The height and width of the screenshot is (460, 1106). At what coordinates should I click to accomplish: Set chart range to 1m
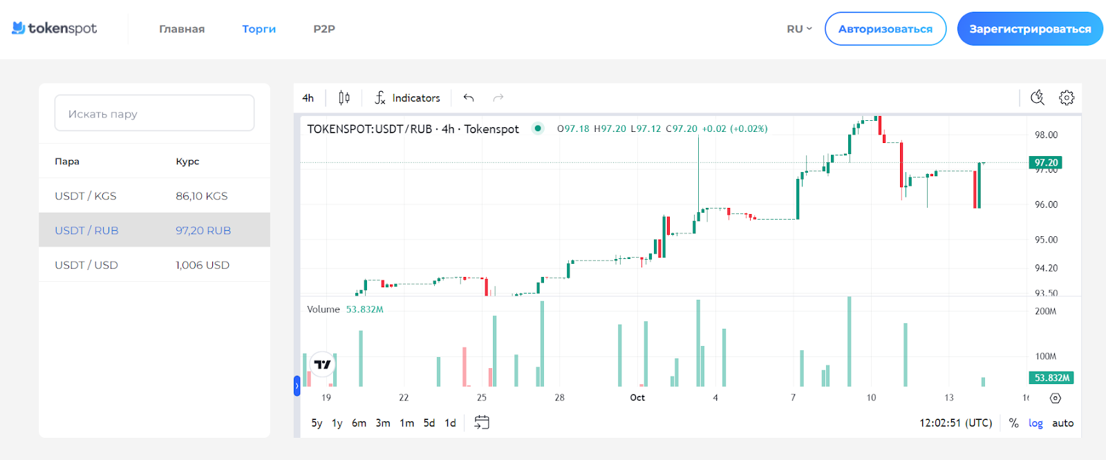click(x=407, y=423)
